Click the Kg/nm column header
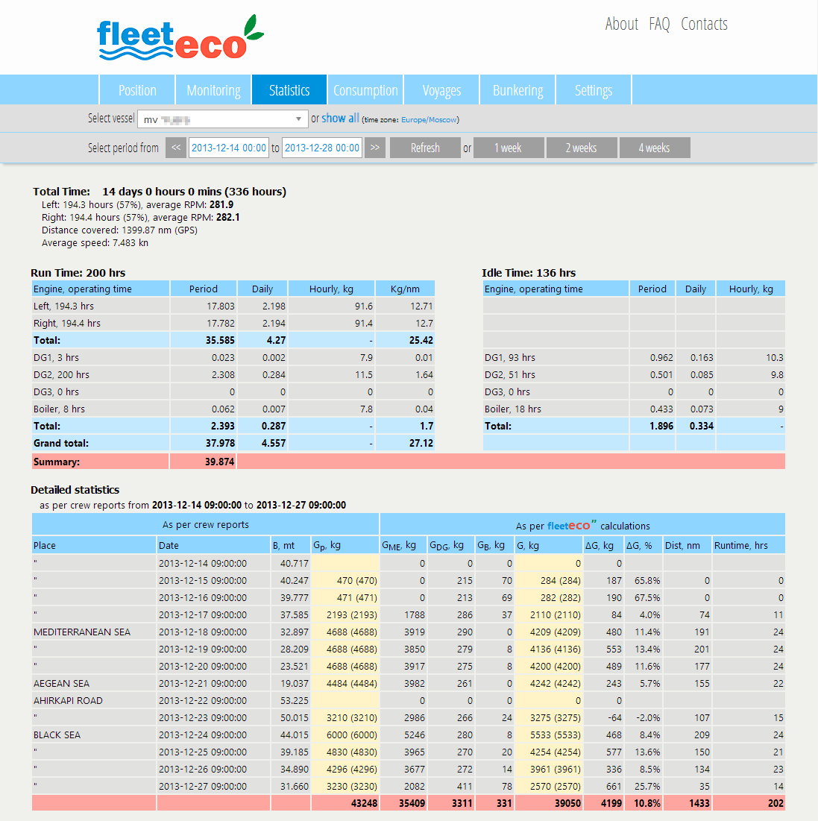The width and height of the screenshot is (818, 821). tap(405, 289)
